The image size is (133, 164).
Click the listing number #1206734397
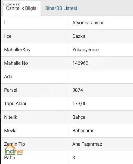(11, 4)
